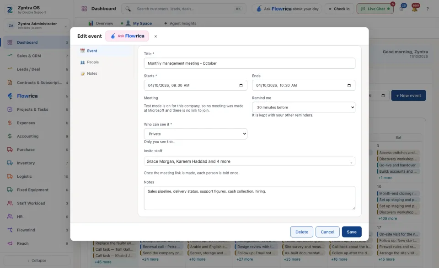Click the event Title input field
This screenshot has width=439, height=268.
coord(250,63)
